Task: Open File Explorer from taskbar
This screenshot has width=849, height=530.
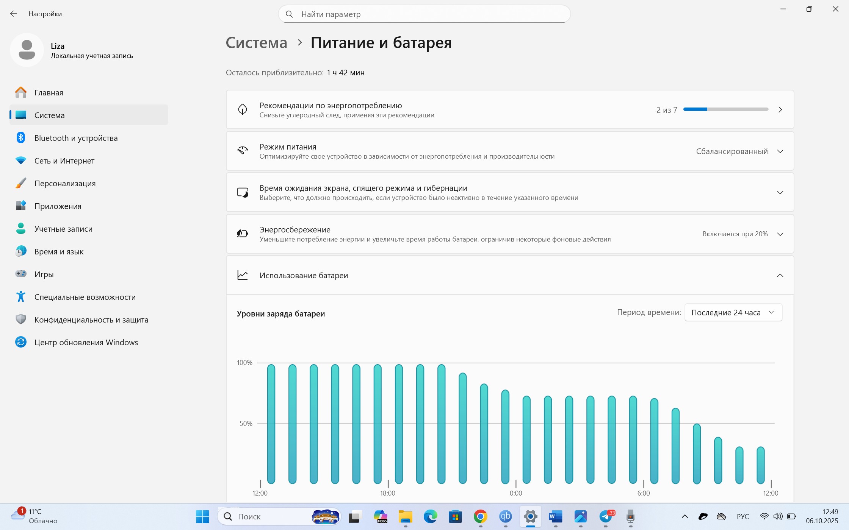Action: pyautogui.click(x=405, y=516)
